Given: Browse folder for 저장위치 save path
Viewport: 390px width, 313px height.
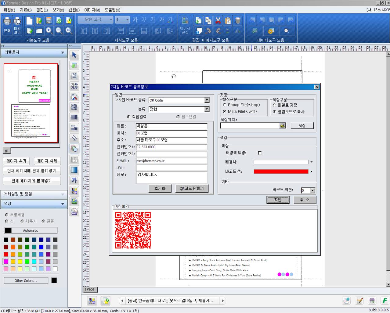Looking at the screenshot, I should pyautogui.click(x=283, y=125).
